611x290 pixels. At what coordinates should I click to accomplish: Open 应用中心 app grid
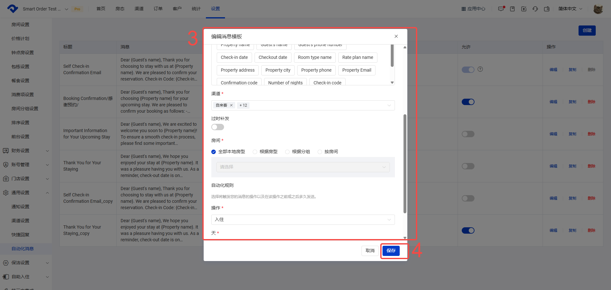474,9
